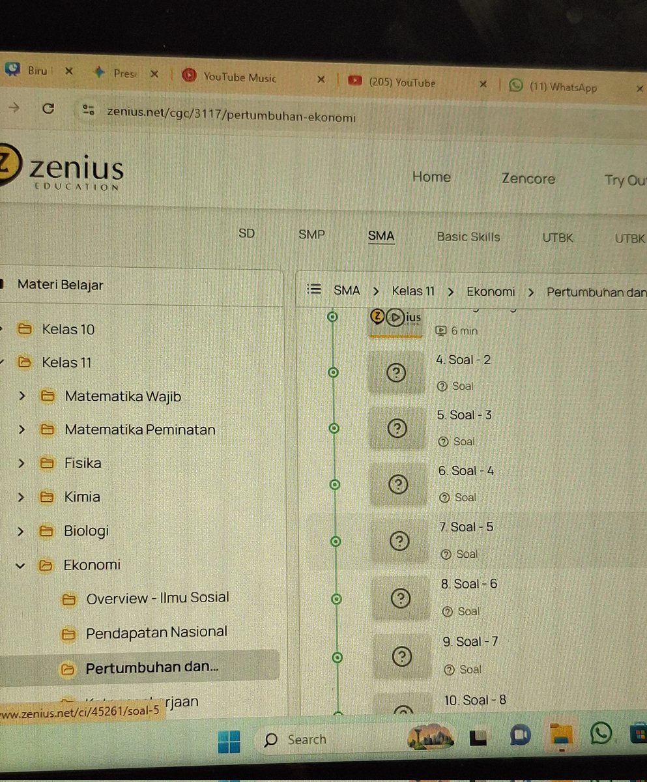Click progress marker beside Soal - 3
This screenshot has width=647, height=782.
(x=334, y=428)
